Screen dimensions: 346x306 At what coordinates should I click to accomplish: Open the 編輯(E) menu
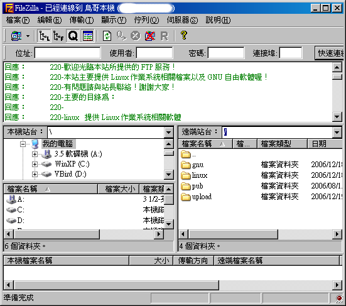(50, 20)
